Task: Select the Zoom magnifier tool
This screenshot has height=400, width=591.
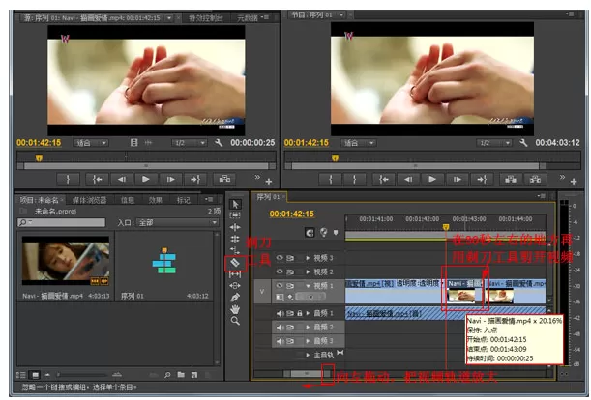Action: point(235,321)
